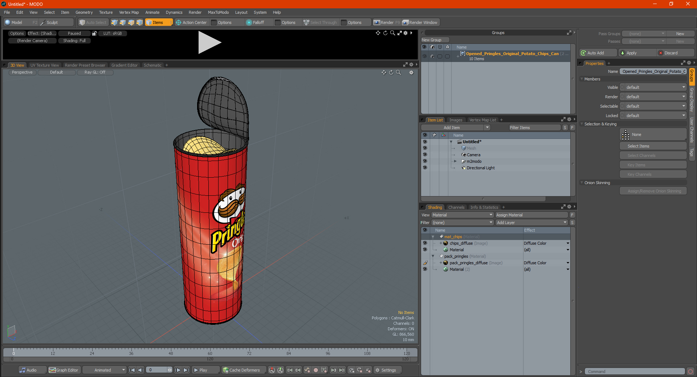Toggle visibility of m2modo item
697x377 pixels.
pyautogui.click(x=425, y=161)
